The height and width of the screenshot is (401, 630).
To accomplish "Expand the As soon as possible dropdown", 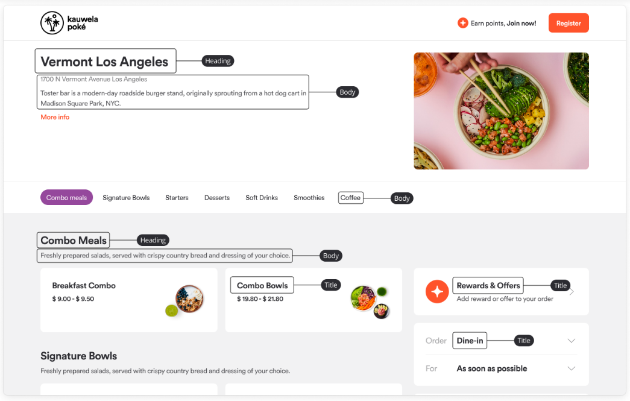I will point(572,368).
